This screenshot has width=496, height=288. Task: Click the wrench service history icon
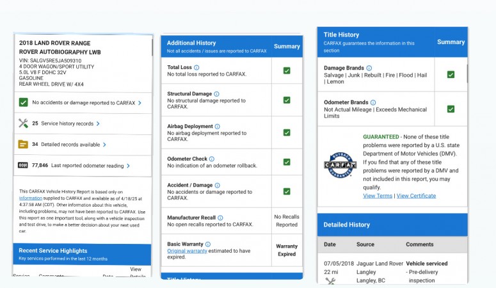pyautogui.click(x=24, y=124)
